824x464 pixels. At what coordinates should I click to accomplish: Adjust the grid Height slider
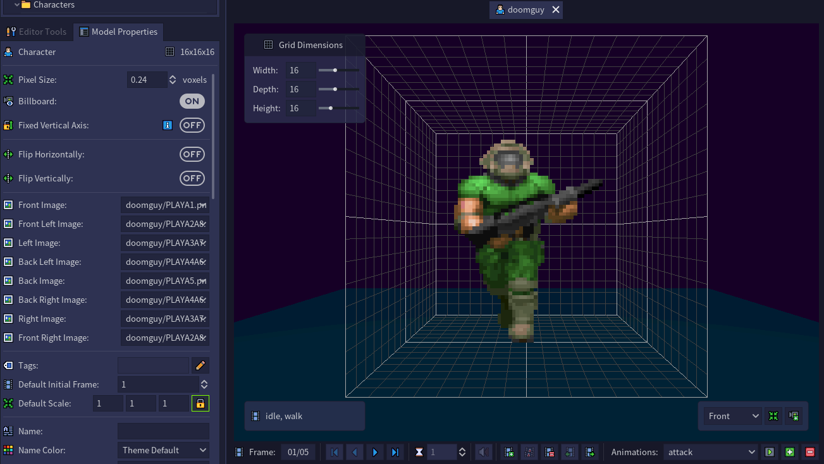(339, 108)
